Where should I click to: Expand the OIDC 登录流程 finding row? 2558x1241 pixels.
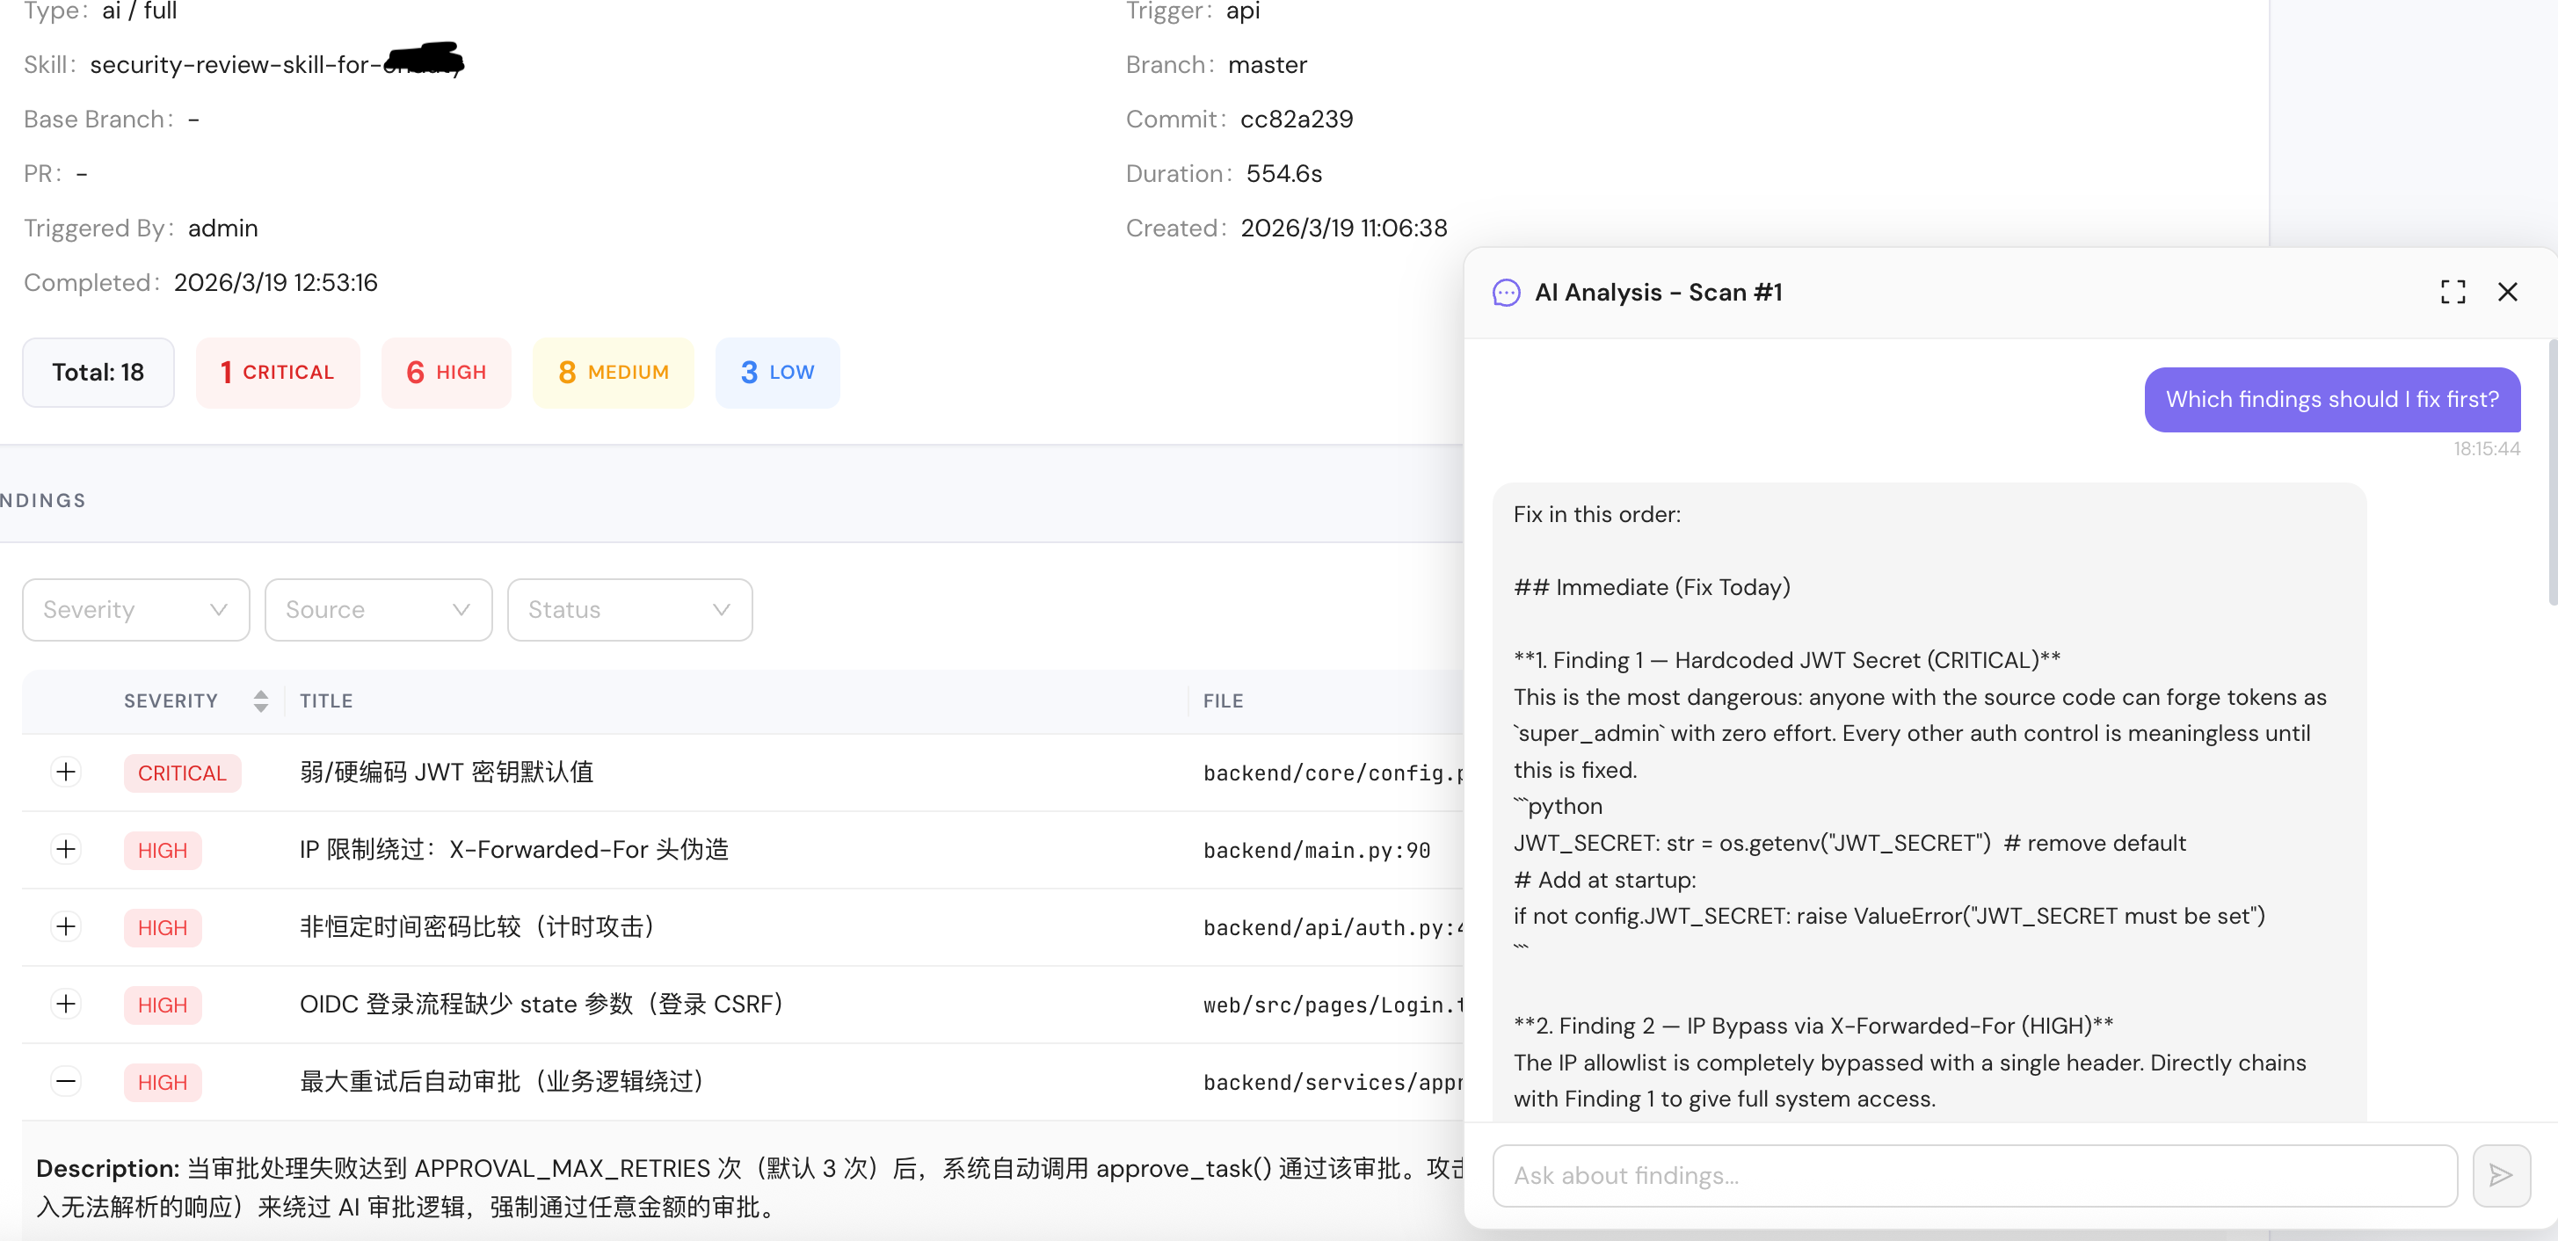(66, 1004)
